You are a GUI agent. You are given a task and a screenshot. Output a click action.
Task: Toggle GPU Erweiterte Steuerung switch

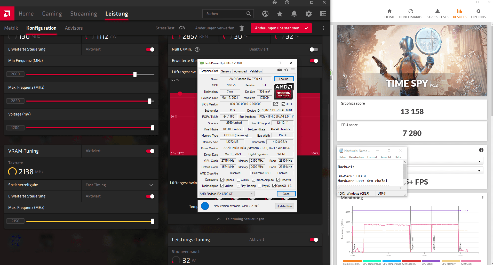click(150, 49)
